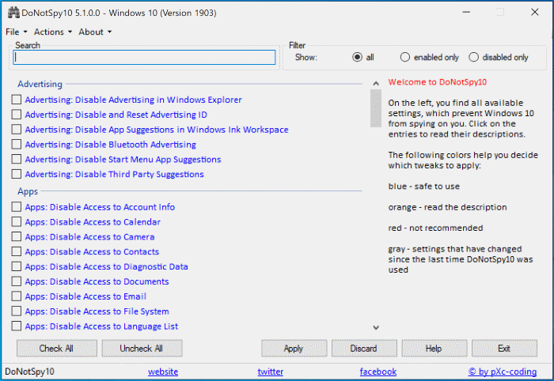Check Apps: Disable Access to Contacts
This screenshot has width=554, height=381.
[x=17, y=251]
